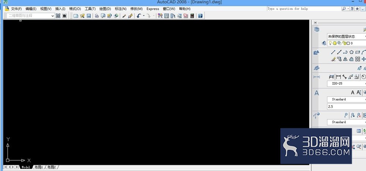366x171 pixels.
Task: Click the Match Properties brush icon
Action: [124, 16]
